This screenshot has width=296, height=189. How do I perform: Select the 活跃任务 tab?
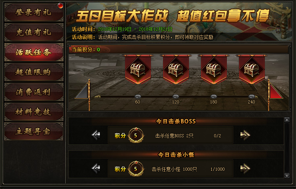(x=34, y=52)
